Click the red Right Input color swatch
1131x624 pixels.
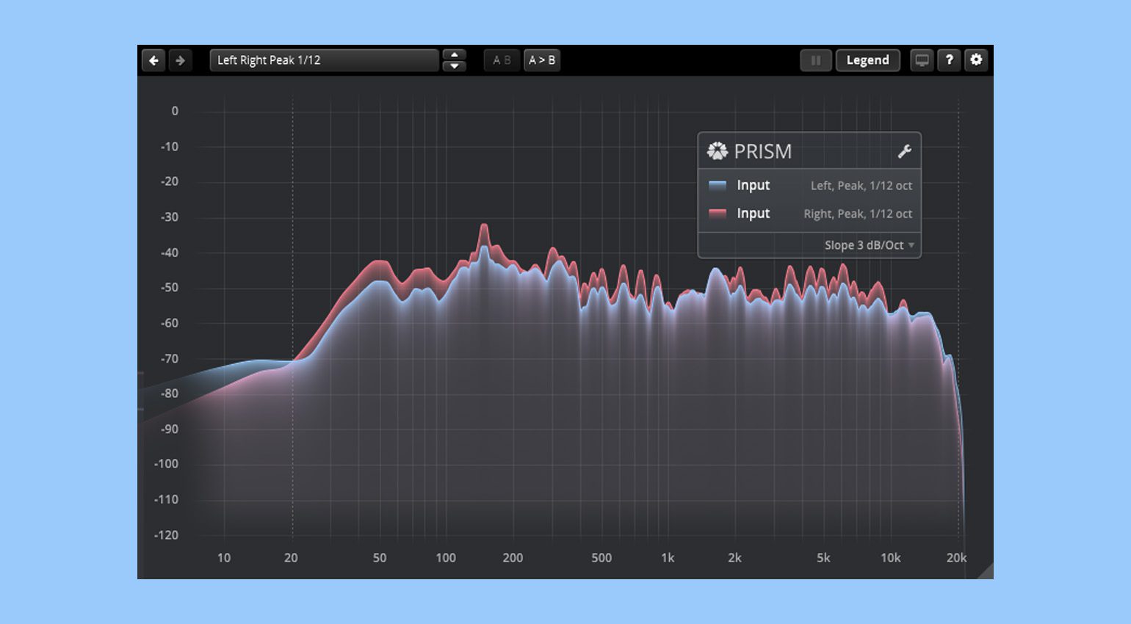[718, 214]
